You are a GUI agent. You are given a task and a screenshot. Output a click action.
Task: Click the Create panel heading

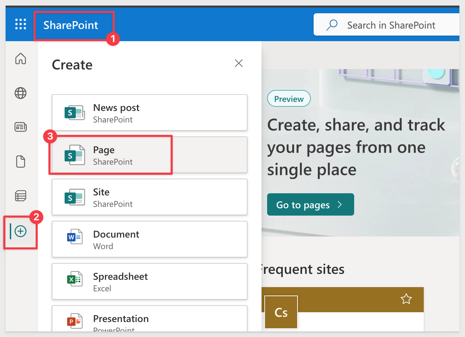click(72, 65)
